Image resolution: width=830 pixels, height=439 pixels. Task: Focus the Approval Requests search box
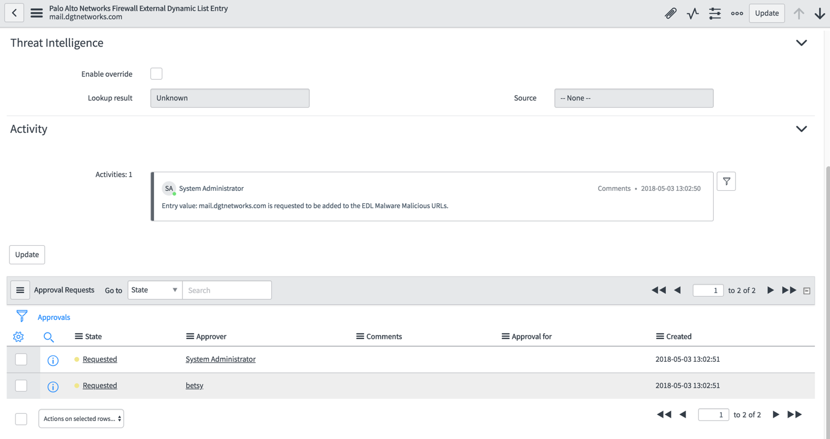pyautogui.click(x=227, y=290)
